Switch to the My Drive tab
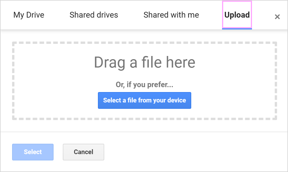Screen dimensions: 288x172 (x=29, y=15)
